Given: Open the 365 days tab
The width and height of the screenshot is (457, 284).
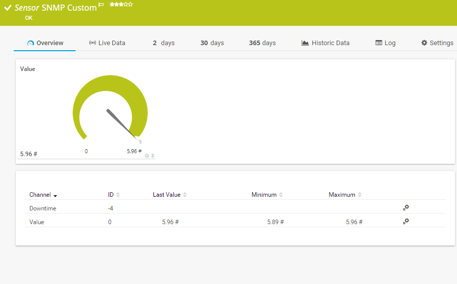Looking at the screenshot, I should [262, 43].
